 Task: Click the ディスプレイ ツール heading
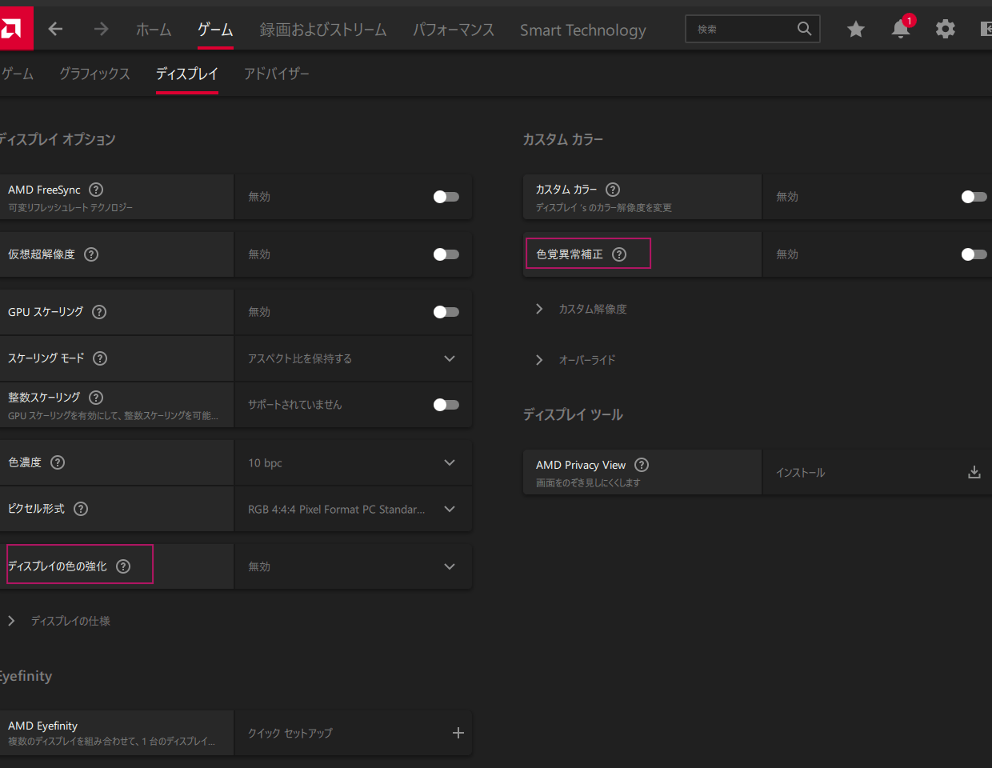(x=573, y=414)
